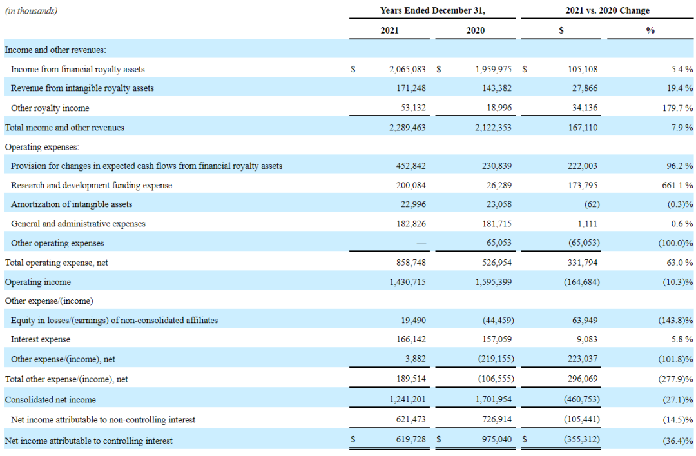Screen dimensions: 696x456
Task: Select the dollar change 105,108
Action: point(583,69)
